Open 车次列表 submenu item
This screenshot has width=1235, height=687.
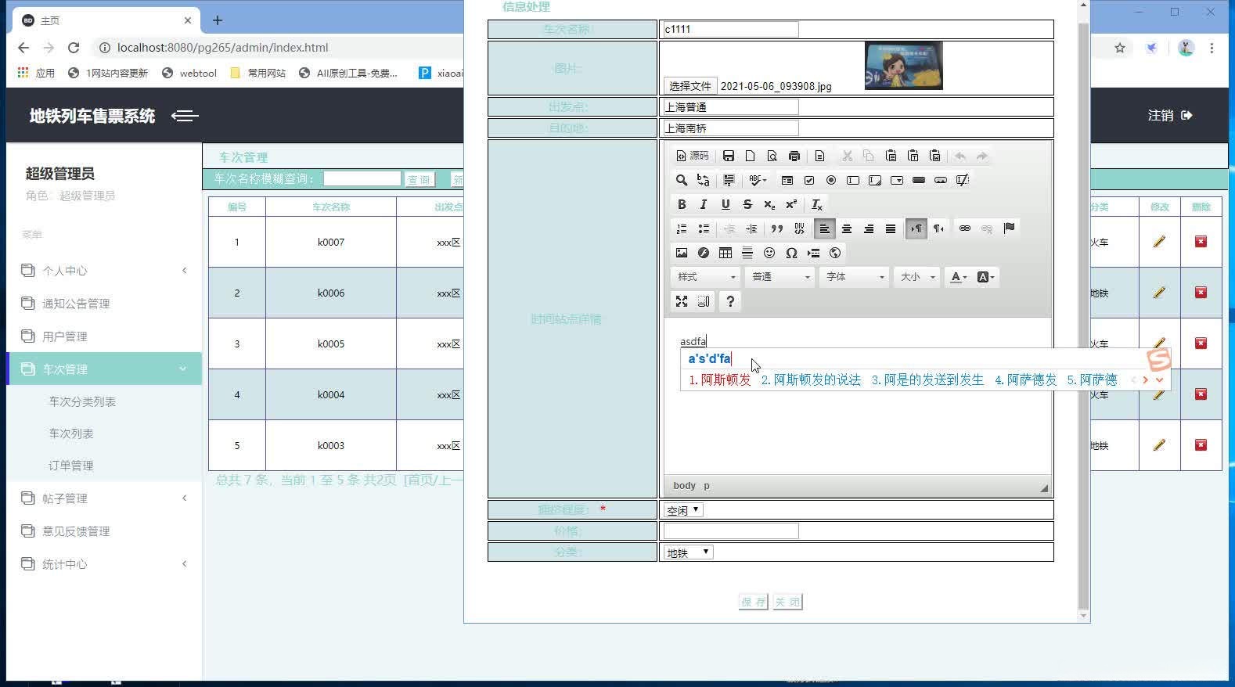tap(71, 433)
